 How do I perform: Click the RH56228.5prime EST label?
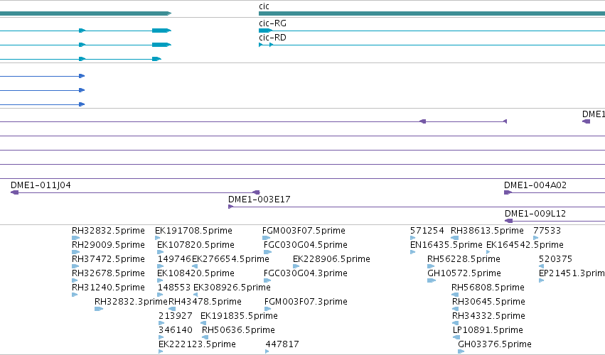(x=464, y=259)
